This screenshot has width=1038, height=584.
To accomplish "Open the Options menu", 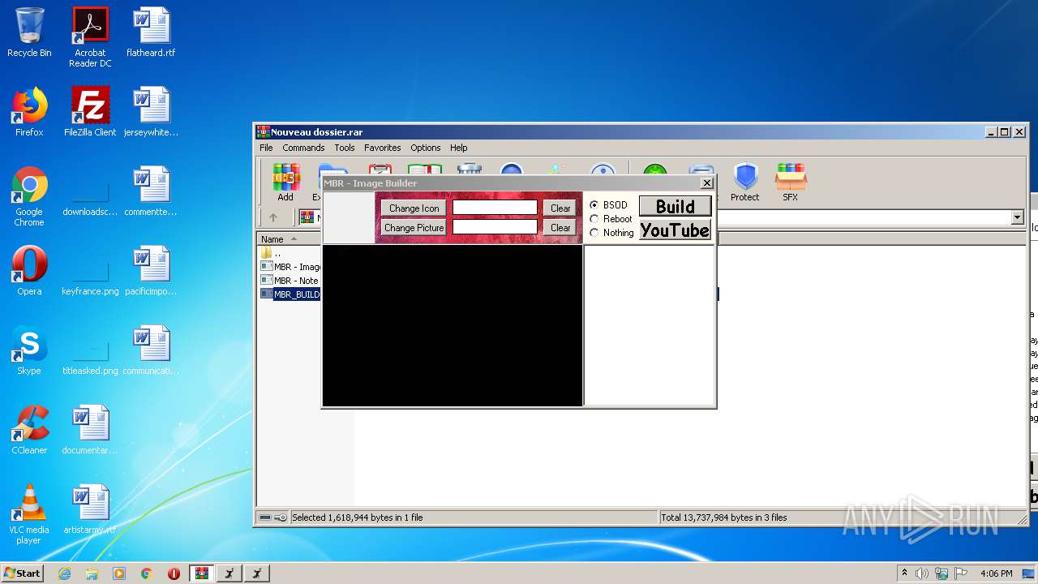I will [x=425, y=148].
